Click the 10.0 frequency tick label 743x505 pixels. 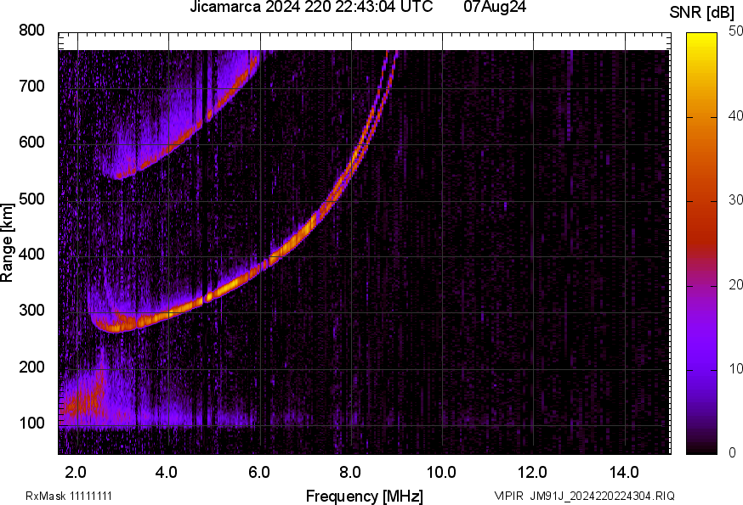tap(441, 472)
